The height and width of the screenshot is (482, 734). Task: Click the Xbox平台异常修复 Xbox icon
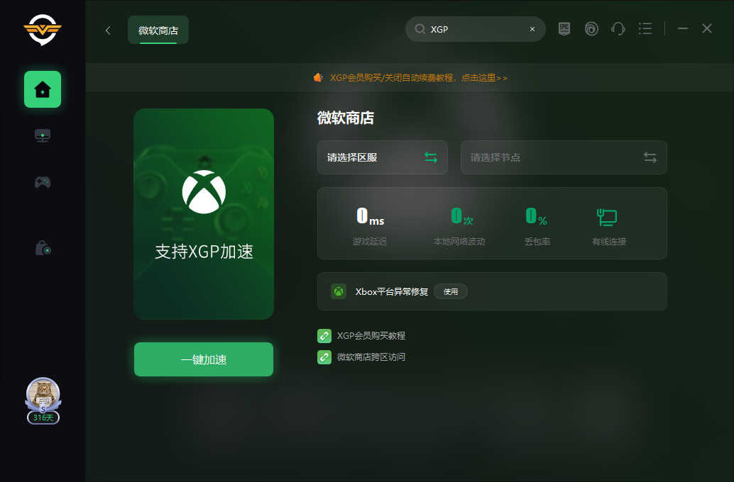(339, 292)
